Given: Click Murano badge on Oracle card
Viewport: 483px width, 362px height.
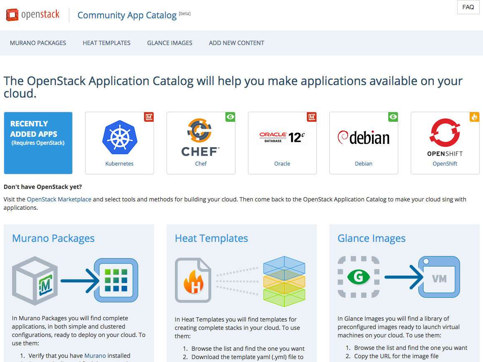Looking at the screenshot, I should coord(311,117).
